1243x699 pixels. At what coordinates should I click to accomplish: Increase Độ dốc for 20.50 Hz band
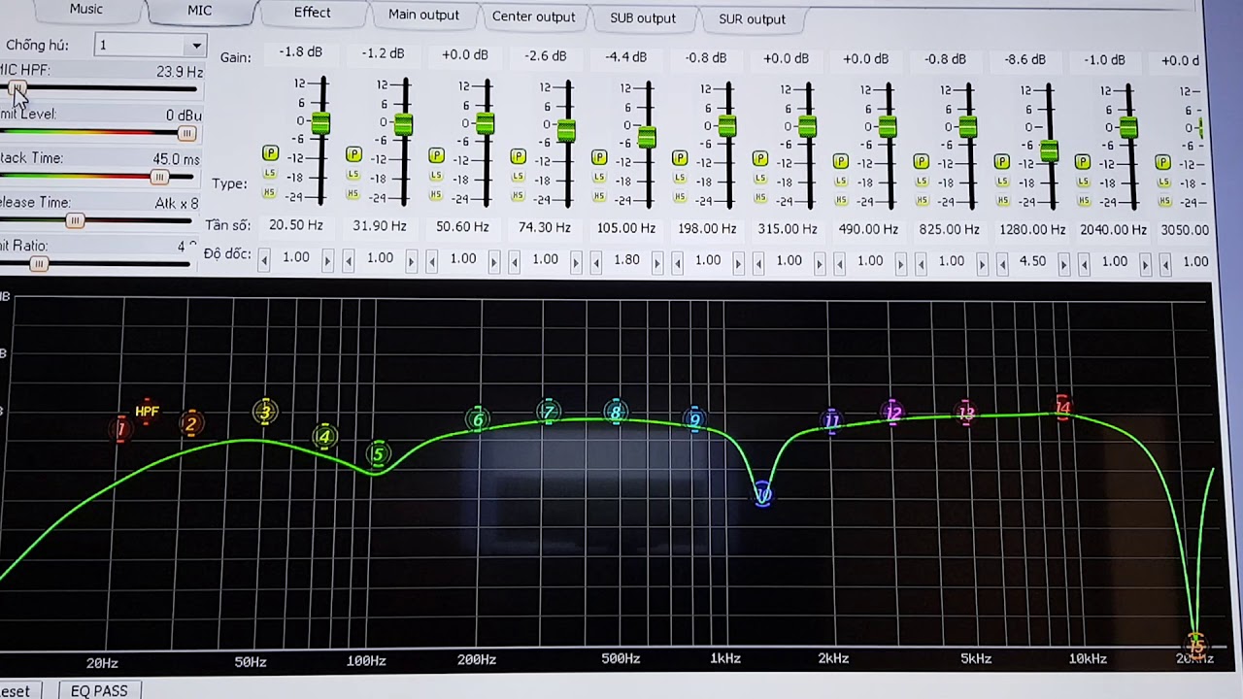(x=327, y=259)
